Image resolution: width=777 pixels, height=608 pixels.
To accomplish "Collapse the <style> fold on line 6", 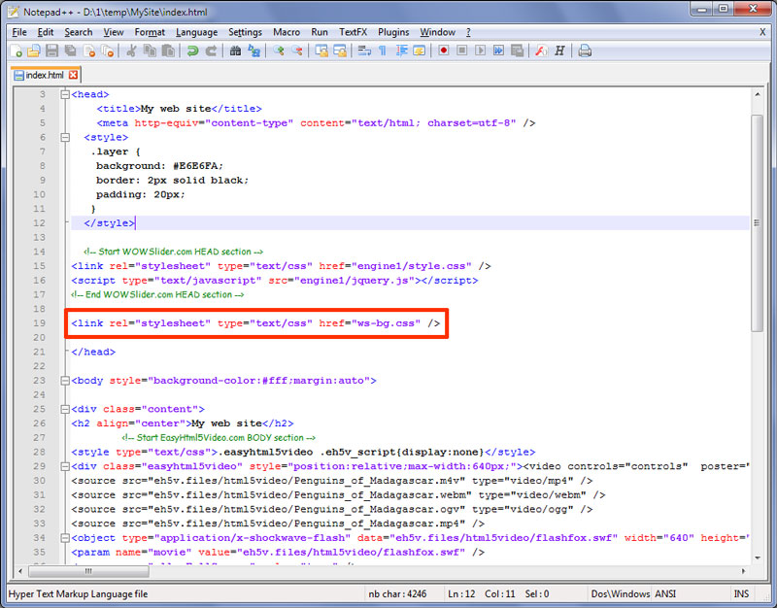I will click(x=64, y=137).
